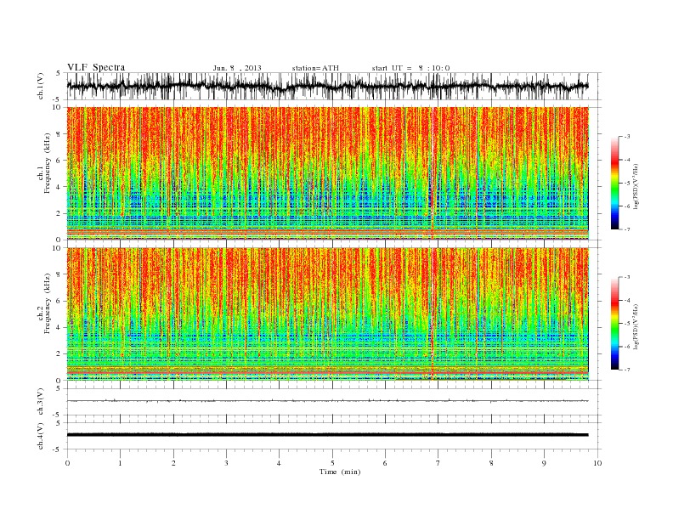Click the "Time (min)" x-axis label
Viewport: 673px width, 520px height.
point(340,472)
